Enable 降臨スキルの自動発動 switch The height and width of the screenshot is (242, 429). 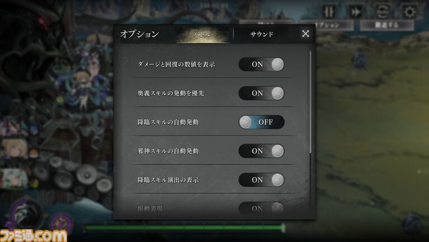[261, 122]
